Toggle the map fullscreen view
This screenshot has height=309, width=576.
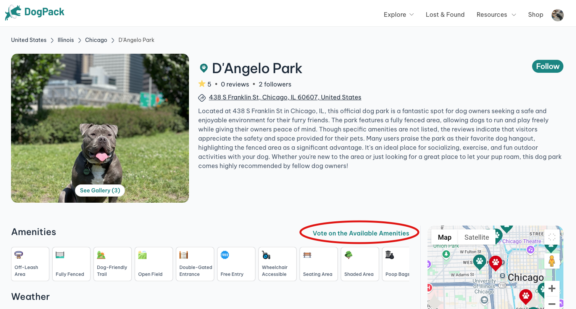click(x=552, y=237)
